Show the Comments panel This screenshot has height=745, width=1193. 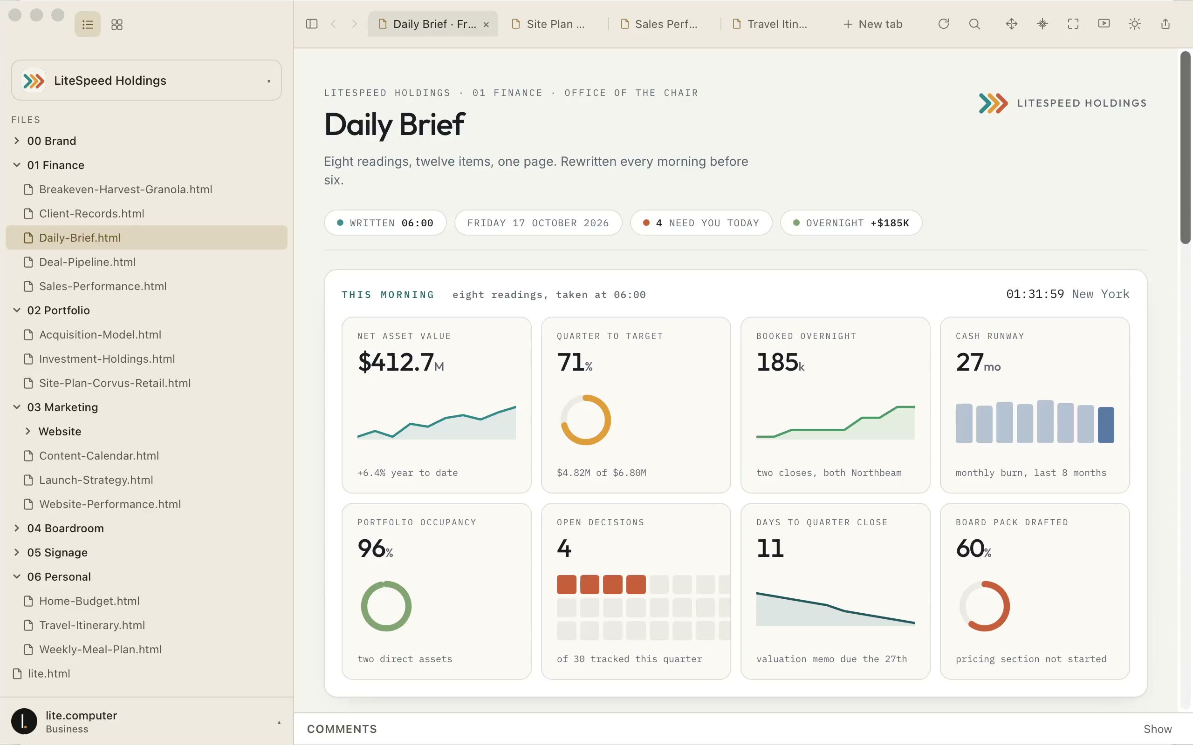click(x=1158, y=729)
